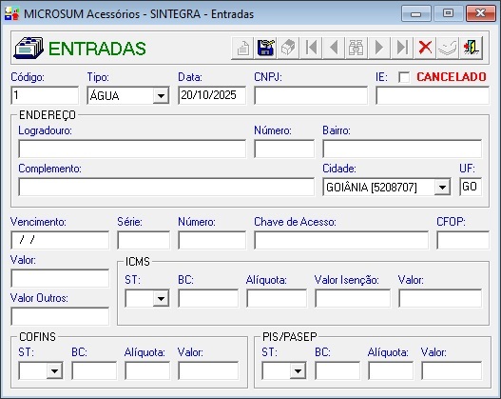Open the COFINS ST dropdown
Image resolution: width=501 pixels, height=399 pixels.
tap(54, 370)
